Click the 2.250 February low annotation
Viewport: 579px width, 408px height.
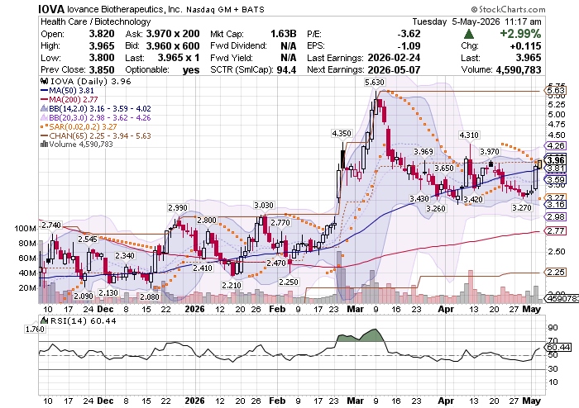[x=288, y=282]
